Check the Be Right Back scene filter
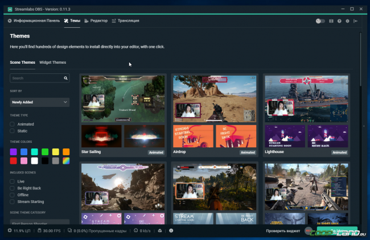The image size is (370, 240). [13, 188]
